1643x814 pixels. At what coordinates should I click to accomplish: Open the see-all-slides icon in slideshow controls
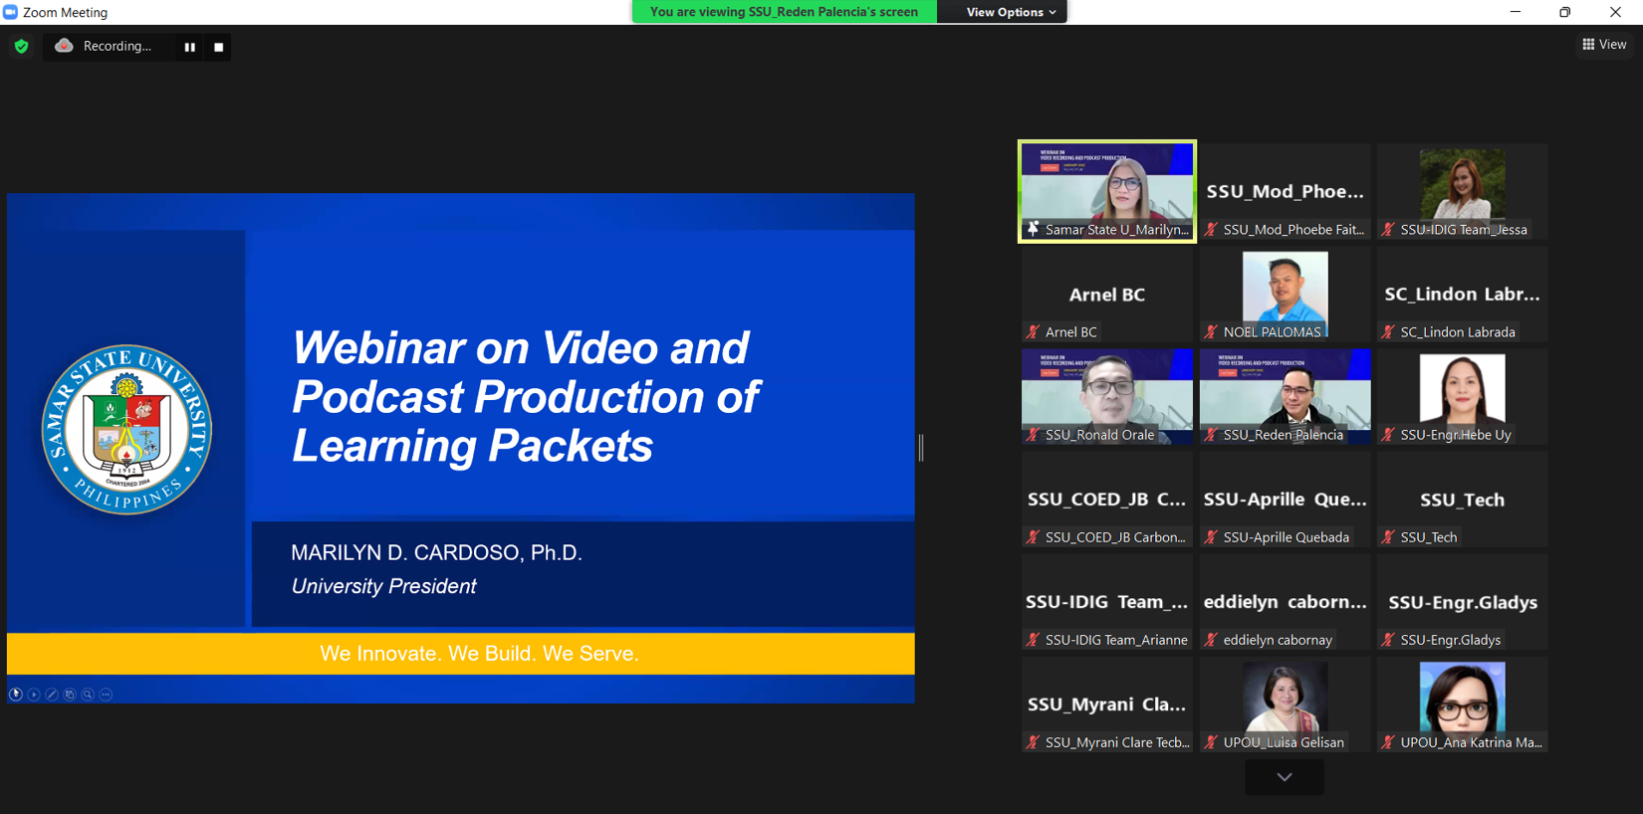70,695
